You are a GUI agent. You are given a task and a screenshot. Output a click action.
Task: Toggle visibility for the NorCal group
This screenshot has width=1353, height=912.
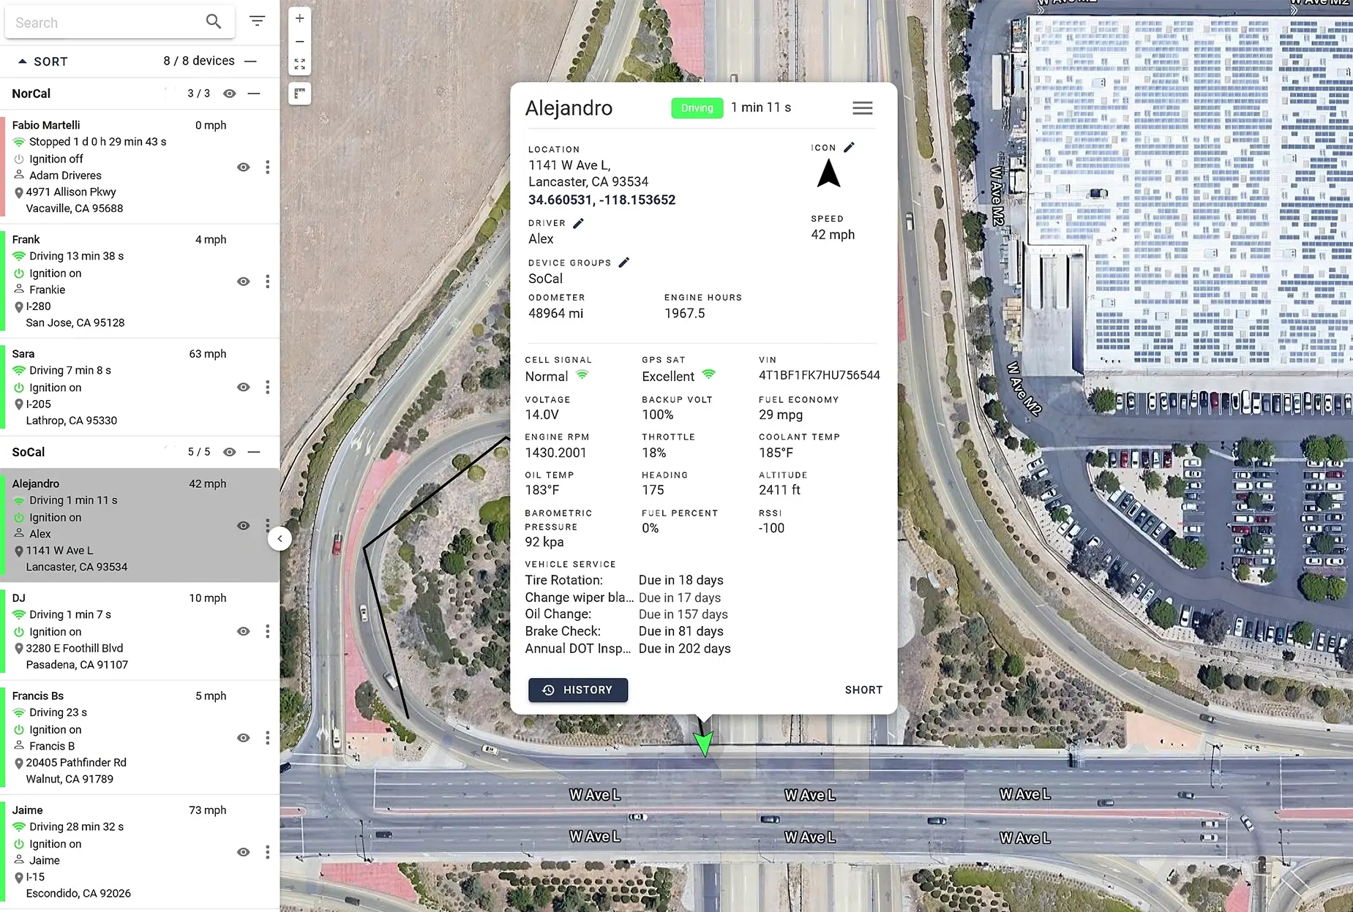click(x=230, y=94)
